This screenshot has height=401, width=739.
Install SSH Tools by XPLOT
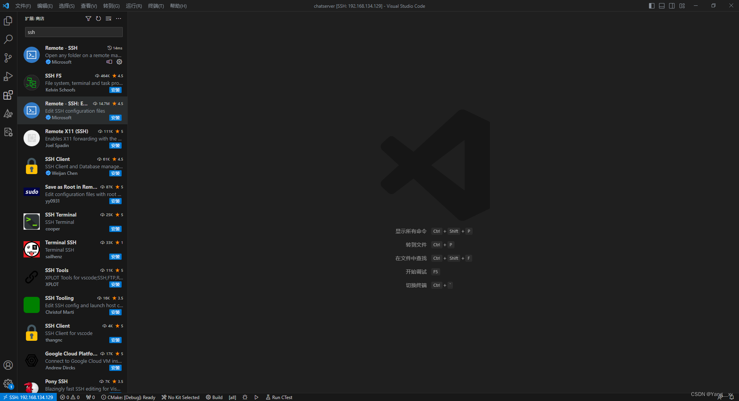coord(115,284)
